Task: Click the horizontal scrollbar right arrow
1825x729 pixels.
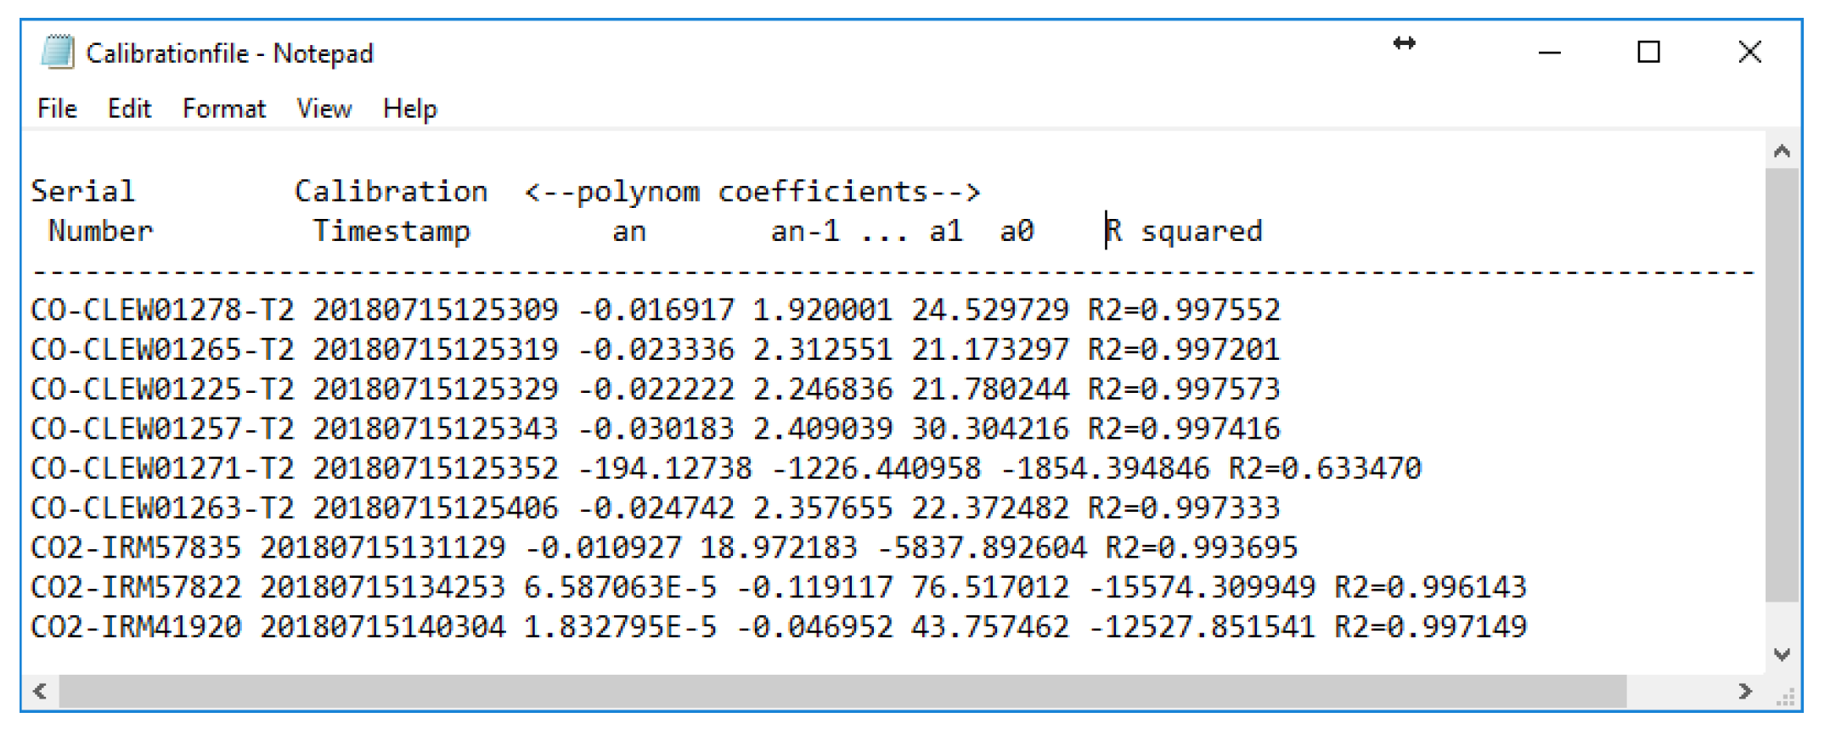Action: 1744,691
